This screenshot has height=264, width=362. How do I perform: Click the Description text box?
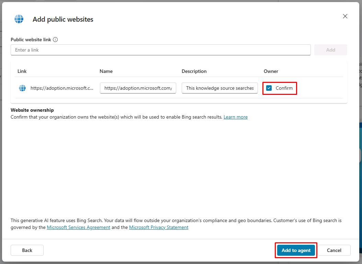point(219,88)
